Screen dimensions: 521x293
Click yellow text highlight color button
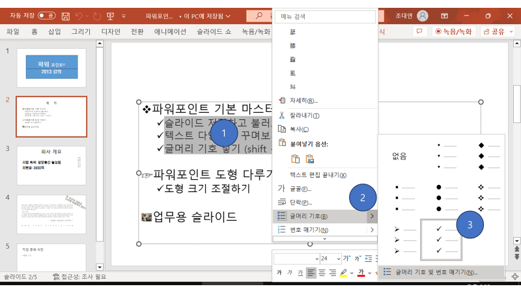(343, 273)
